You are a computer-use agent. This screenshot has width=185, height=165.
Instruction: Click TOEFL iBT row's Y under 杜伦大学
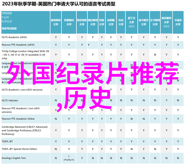[121, 142]
